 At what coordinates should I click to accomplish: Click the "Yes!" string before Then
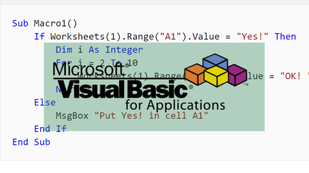252,36
